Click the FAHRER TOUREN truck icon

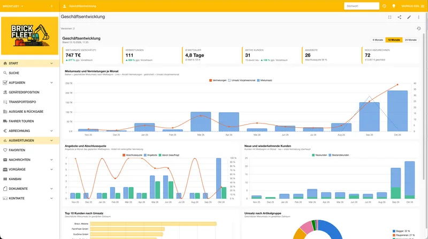5,121
